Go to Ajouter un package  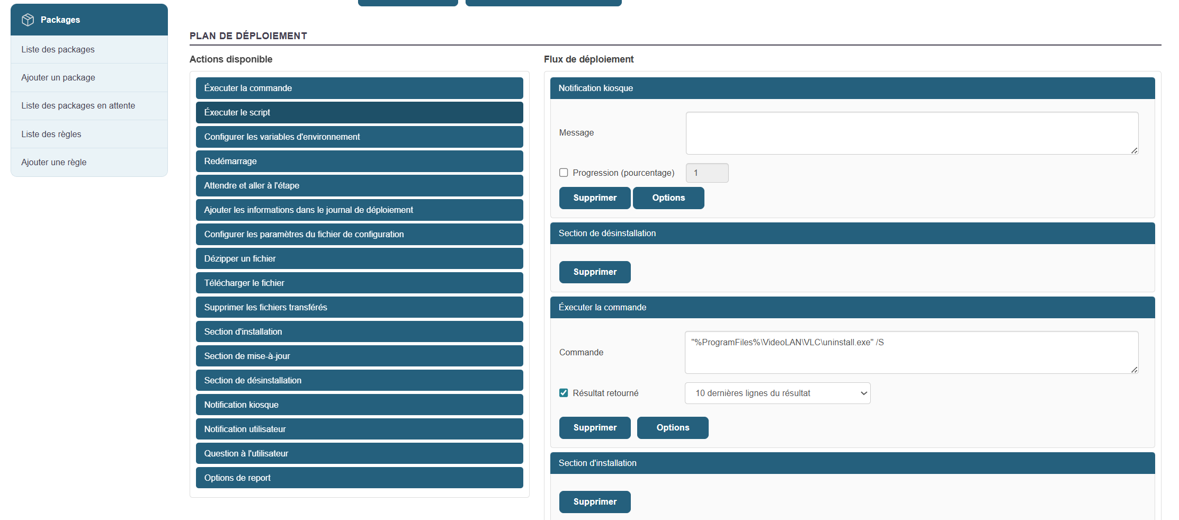tap(58, 77)
